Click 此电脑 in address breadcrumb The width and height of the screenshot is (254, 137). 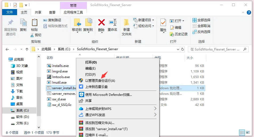tap(46, 49)
